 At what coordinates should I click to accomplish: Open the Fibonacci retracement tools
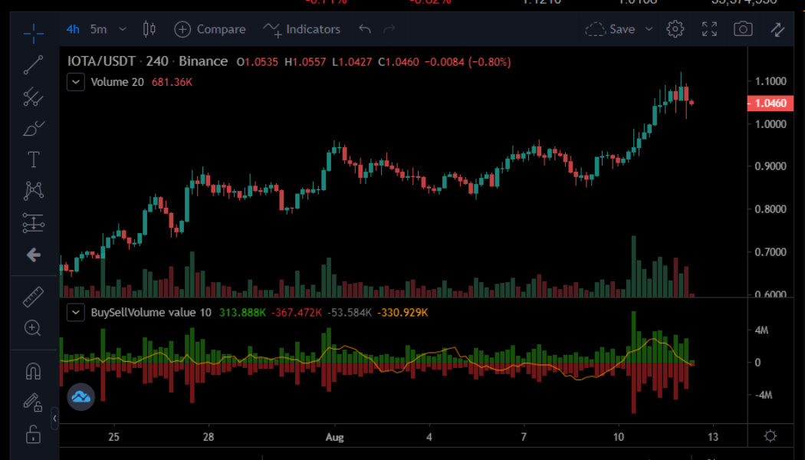pyautogui.click(x=33, y=97)
